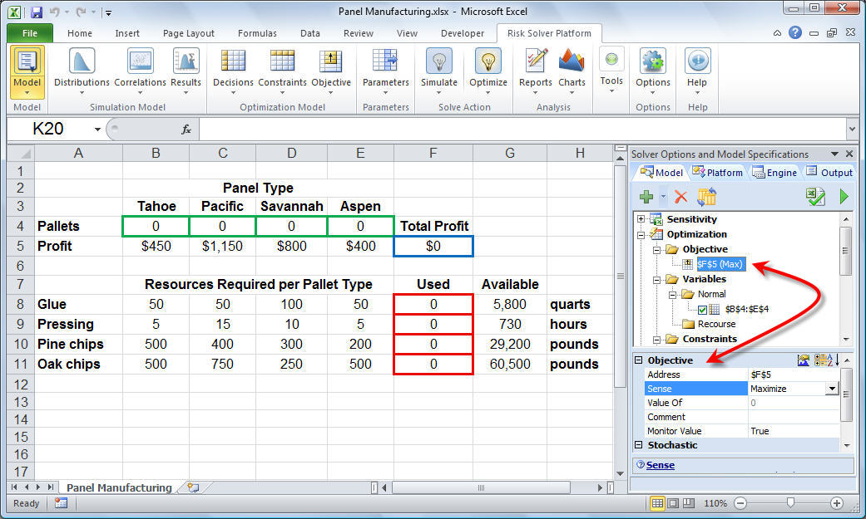The width and height of the screenshot is (866, 519).
Task: Click the green Solve play arrow
Action: (844, 197)
